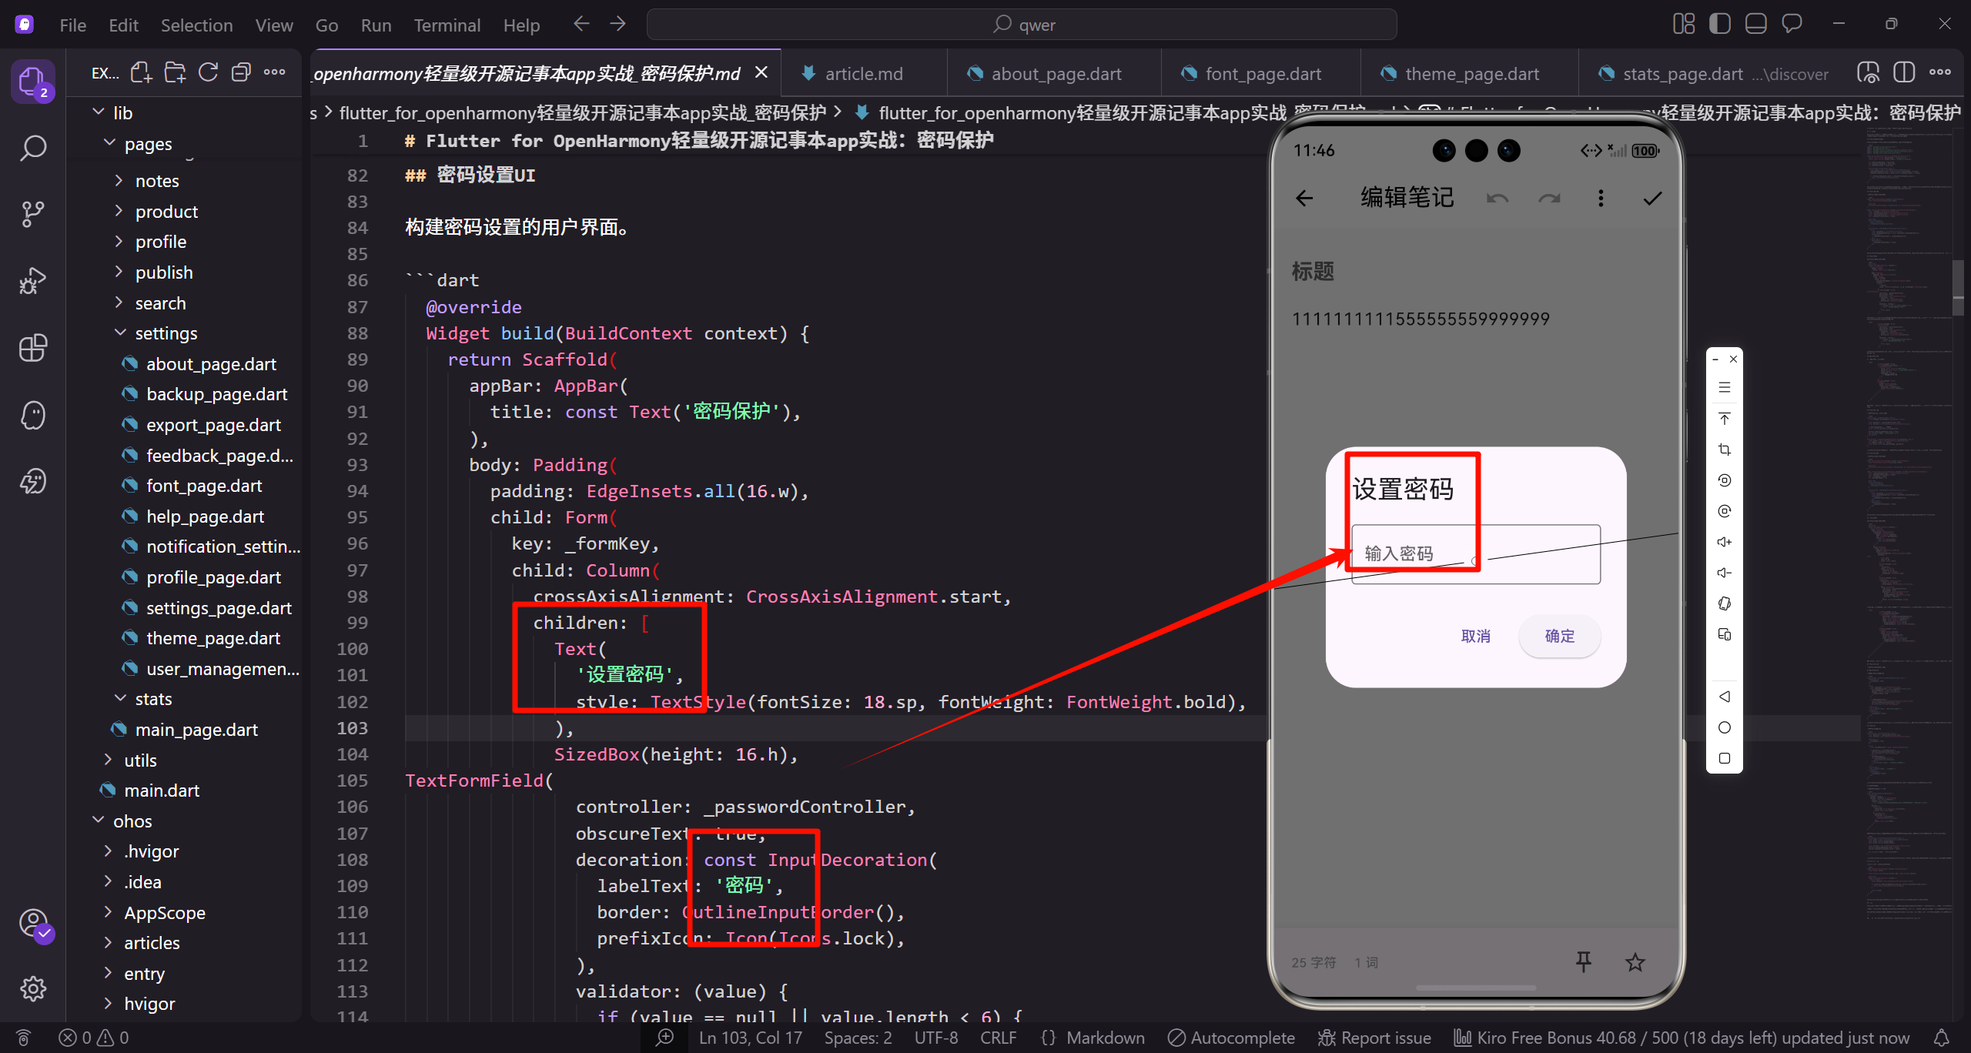This screenshot has width=1971, height=1053.
Task: Open the Search view in activity bar
Action: click(x=32, y=148)
